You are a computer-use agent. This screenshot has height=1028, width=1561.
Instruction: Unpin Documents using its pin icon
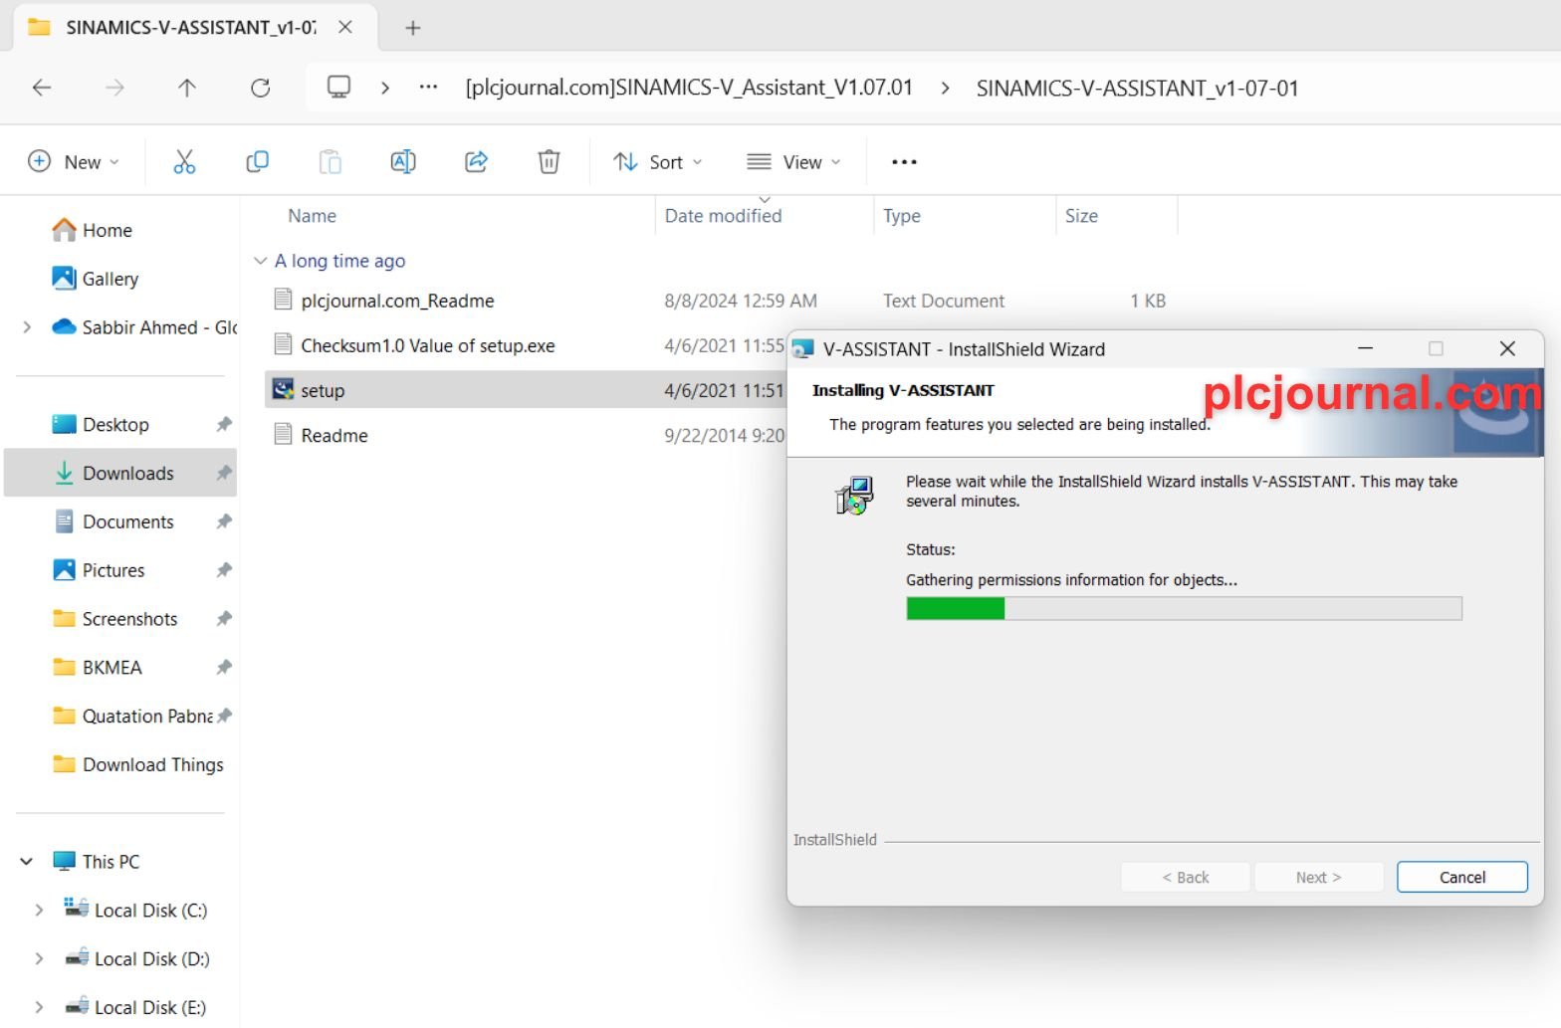tap(224, 521)
